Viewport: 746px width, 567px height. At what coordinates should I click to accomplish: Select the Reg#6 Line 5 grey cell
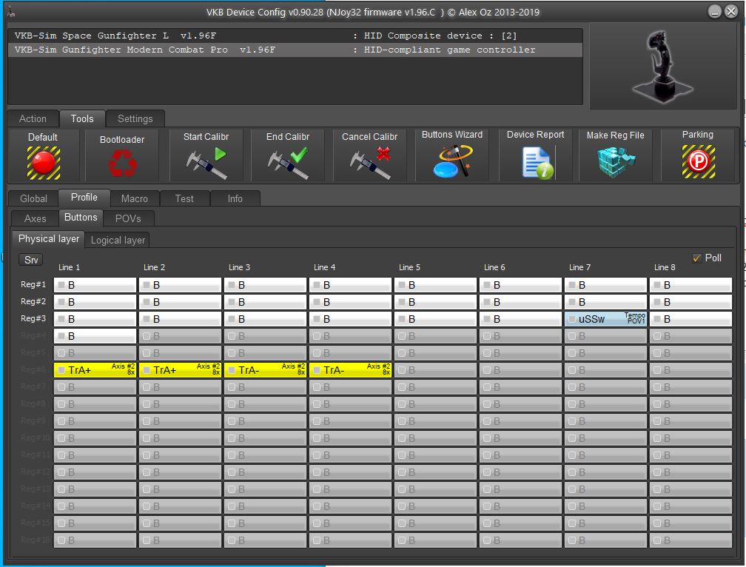pyautogui.click(x=435, y=370)
